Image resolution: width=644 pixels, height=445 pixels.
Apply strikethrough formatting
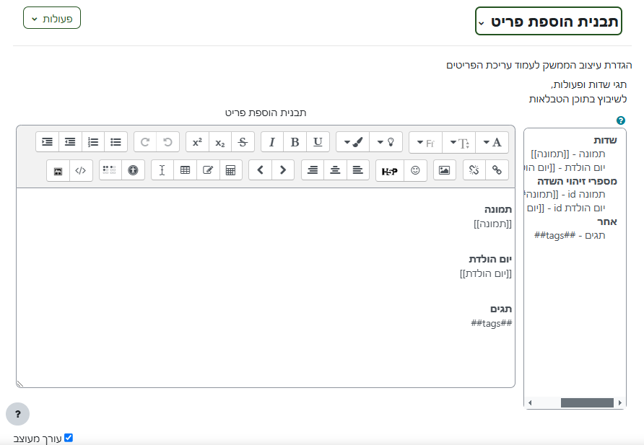(243, 142)
